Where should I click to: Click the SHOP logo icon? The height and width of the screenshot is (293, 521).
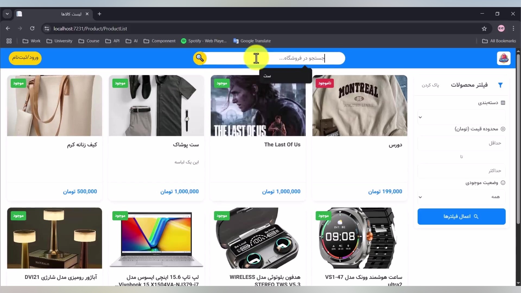pos(504,58)
